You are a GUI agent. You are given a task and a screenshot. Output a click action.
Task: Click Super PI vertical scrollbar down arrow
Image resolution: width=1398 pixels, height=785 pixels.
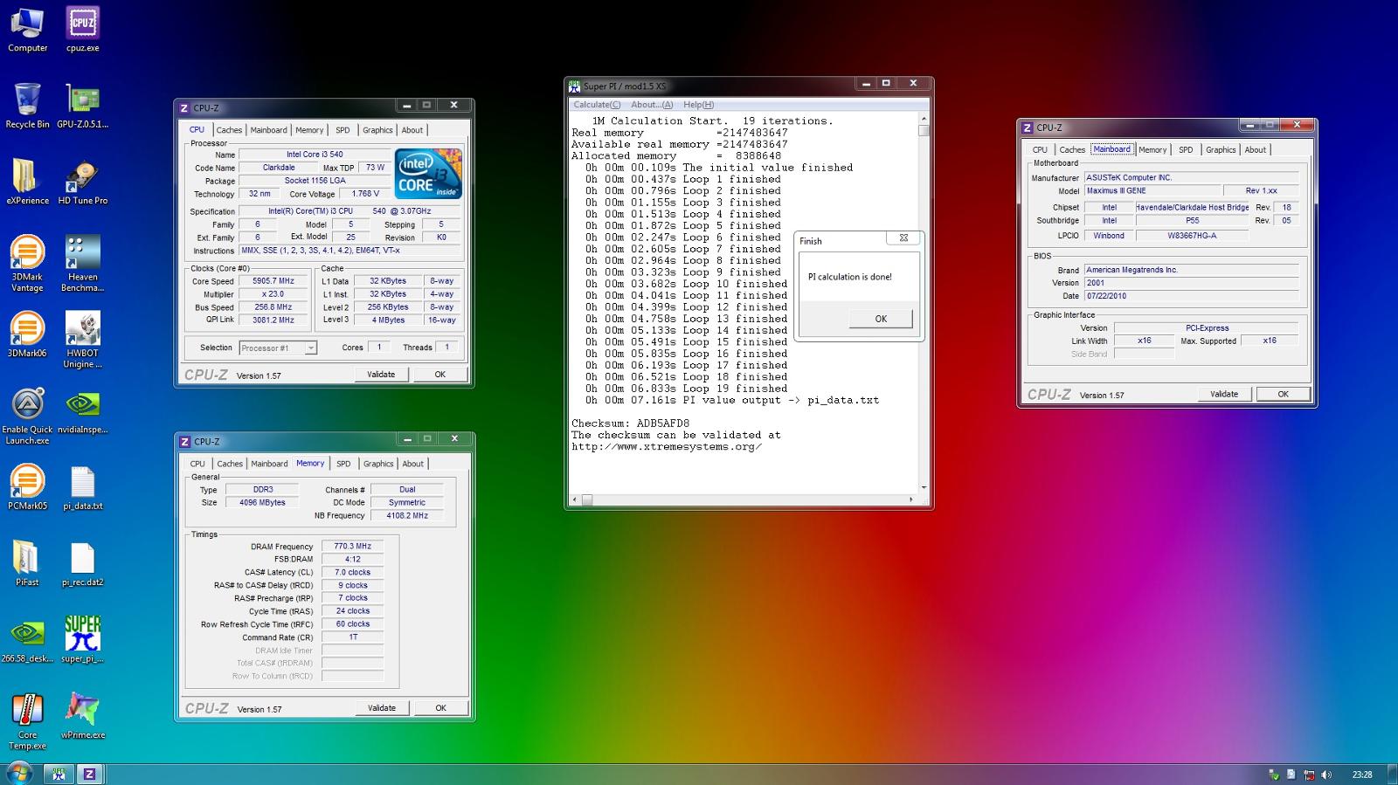(924, 487)
